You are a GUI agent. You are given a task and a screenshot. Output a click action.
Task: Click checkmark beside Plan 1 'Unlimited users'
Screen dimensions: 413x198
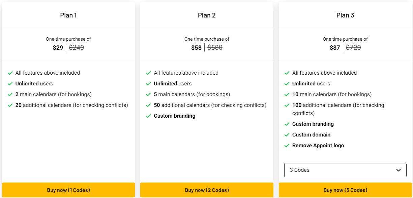tap(10, 84)
